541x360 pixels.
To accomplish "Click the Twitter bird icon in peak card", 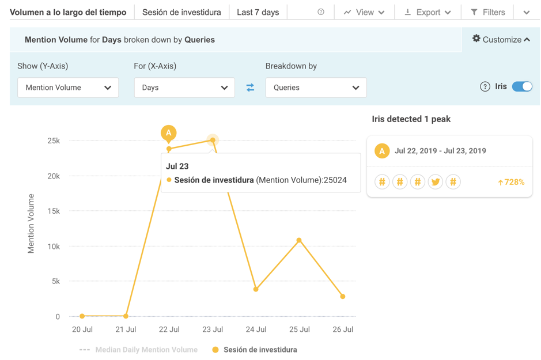I will pos(436,182).
